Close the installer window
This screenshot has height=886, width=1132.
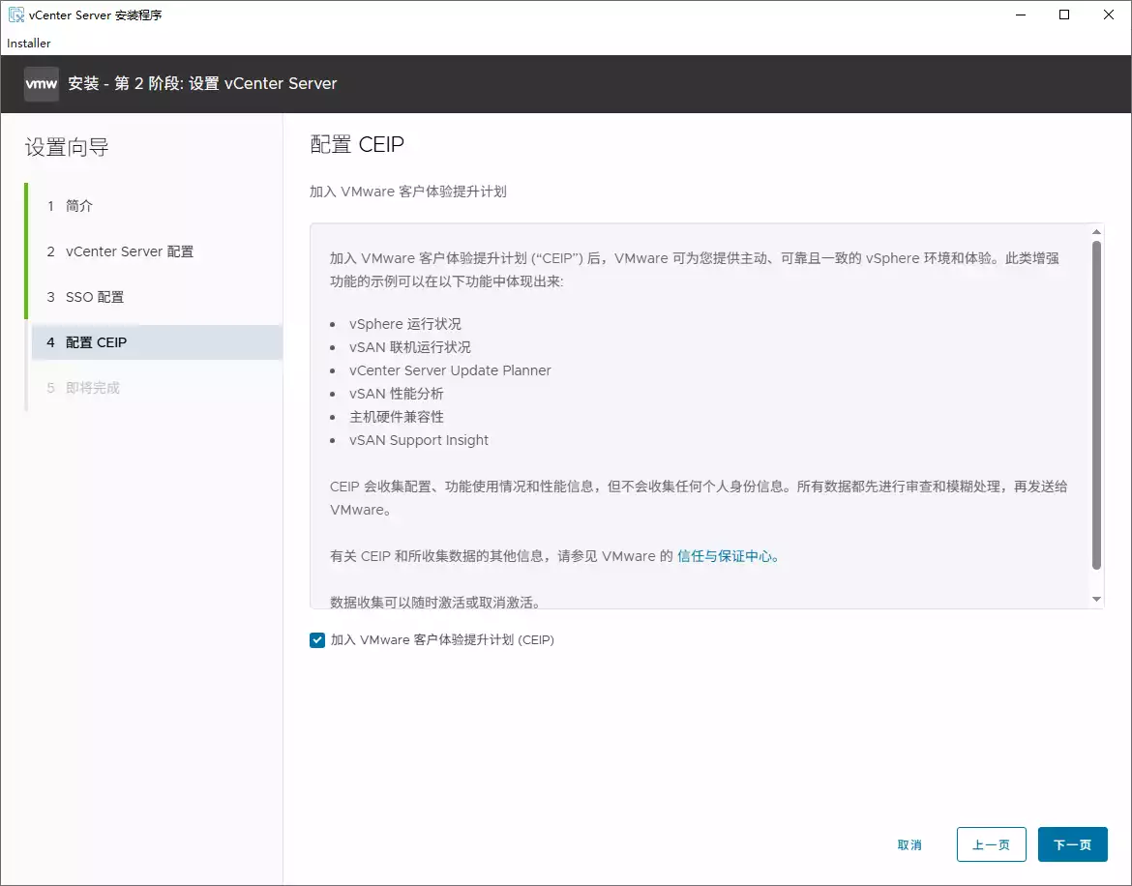(x=1109, y=15)
